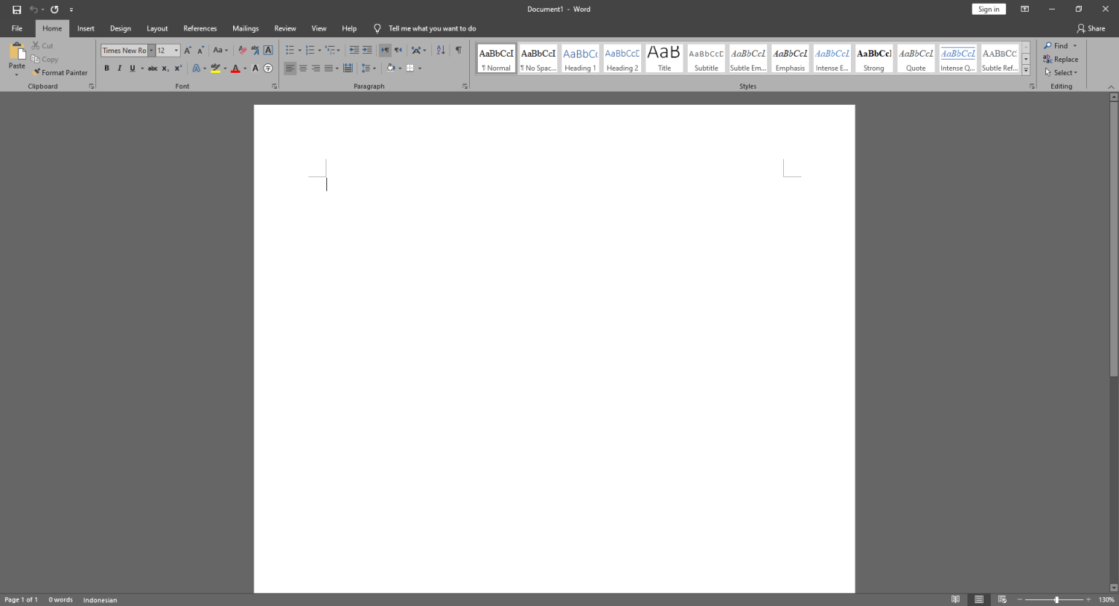Apply Text Effects and Typography
Image resolution: width=1119 pixels, height=606 pixels.
tap(196, 68)
